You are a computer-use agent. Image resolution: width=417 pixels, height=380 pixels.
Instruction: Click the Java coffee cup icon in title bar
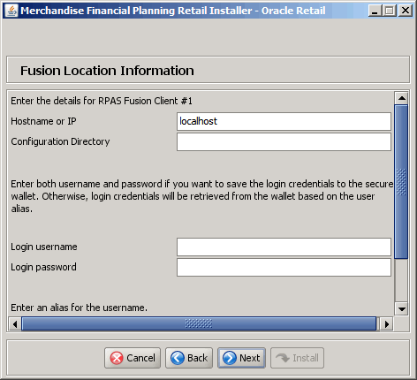tap(11, 11)
